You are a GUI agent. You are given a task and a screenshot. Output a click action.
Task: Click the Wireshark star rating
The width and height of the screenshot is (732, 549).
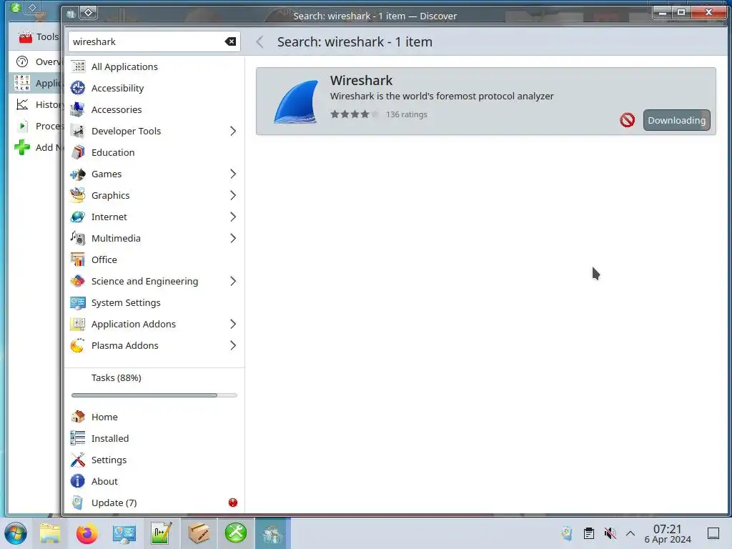[355, 114]
